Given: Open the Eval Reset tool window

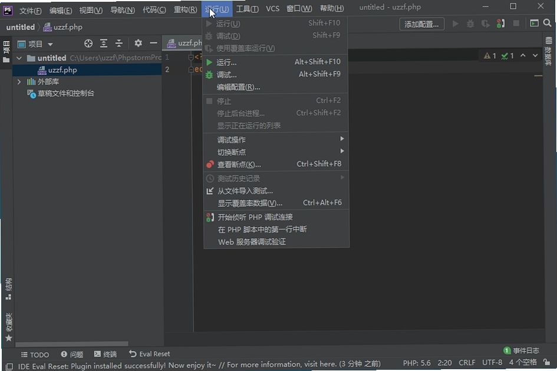Looking at the screenshot, I should pyautogui.click(x=149, y=353).
